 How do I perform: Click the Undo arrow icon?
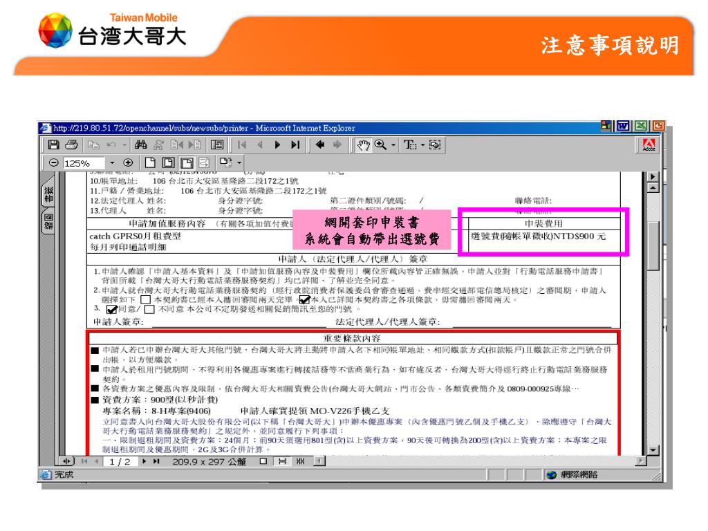[111, 145]
